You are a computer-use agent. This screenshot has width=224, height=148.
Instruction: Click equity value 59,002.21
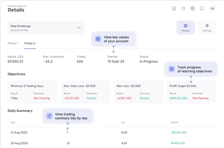click(15, 61)
